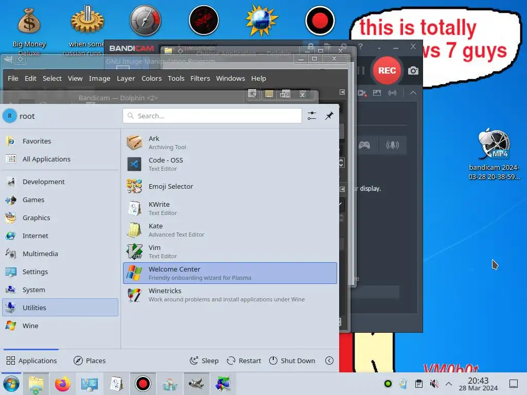Open the Internet category

pos(60,236)
